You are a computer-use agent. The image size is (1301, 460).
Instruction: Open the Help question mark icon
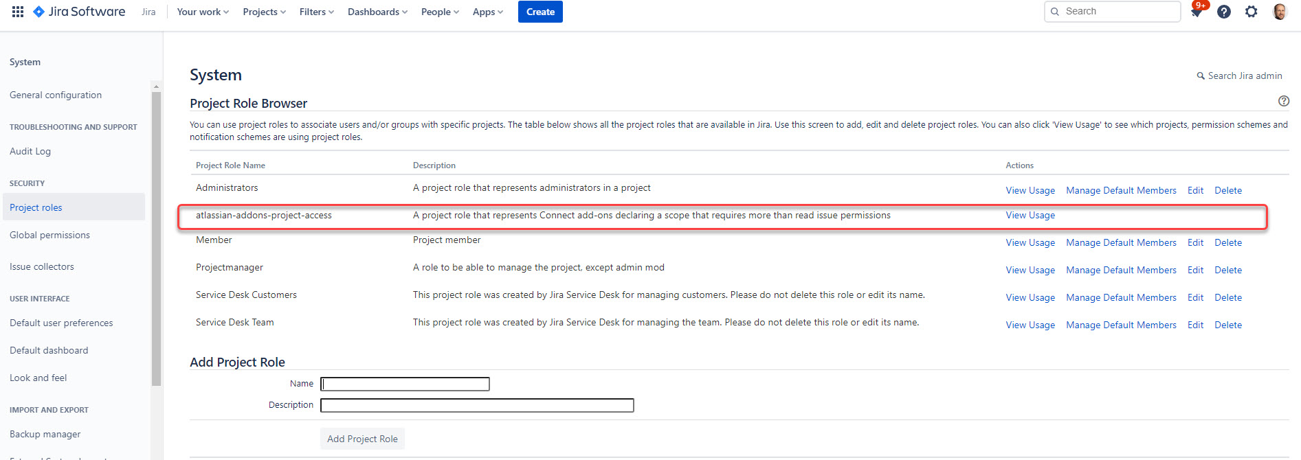pyautogui.click(x=1224, y=12)
